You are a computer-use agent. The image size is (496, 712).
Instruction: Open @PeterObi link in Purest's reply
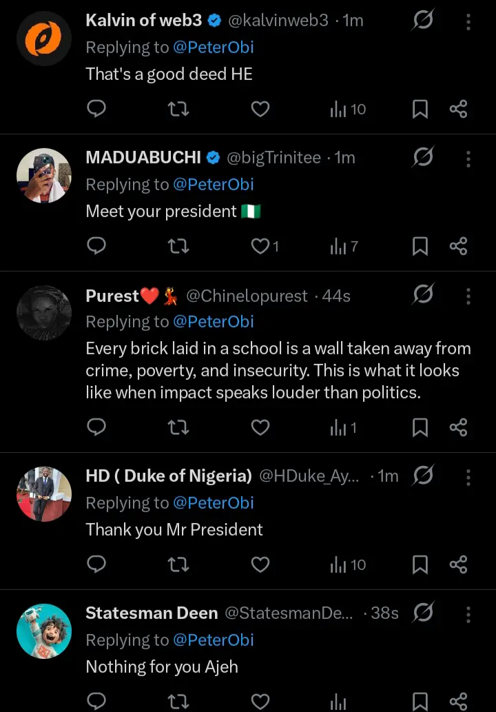[x=213, y=322]
